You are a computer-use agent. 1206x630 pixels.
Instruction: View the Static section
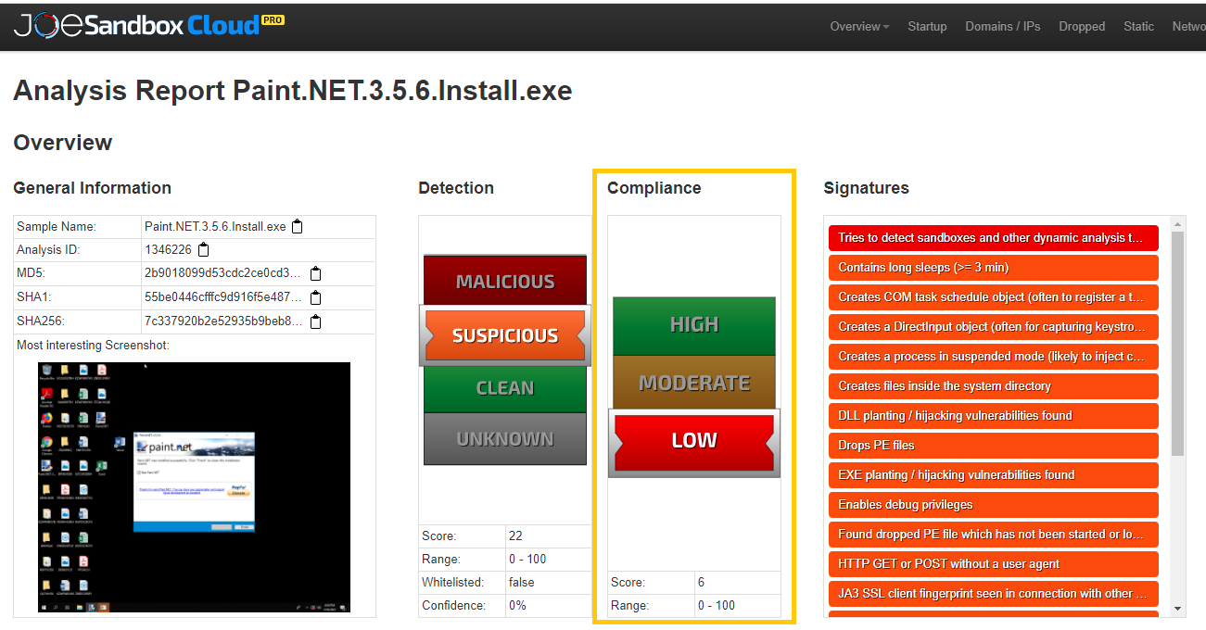click(x=1137, y=27)
